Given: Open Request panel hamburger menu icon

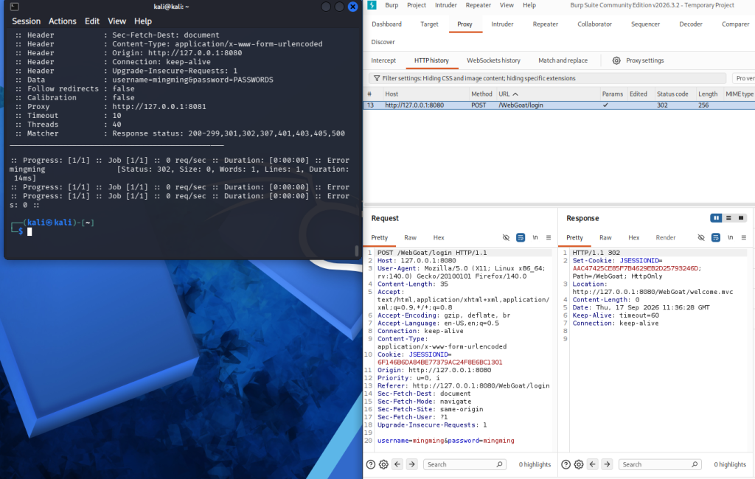Looking at the screenshot, I should point(549,238).
